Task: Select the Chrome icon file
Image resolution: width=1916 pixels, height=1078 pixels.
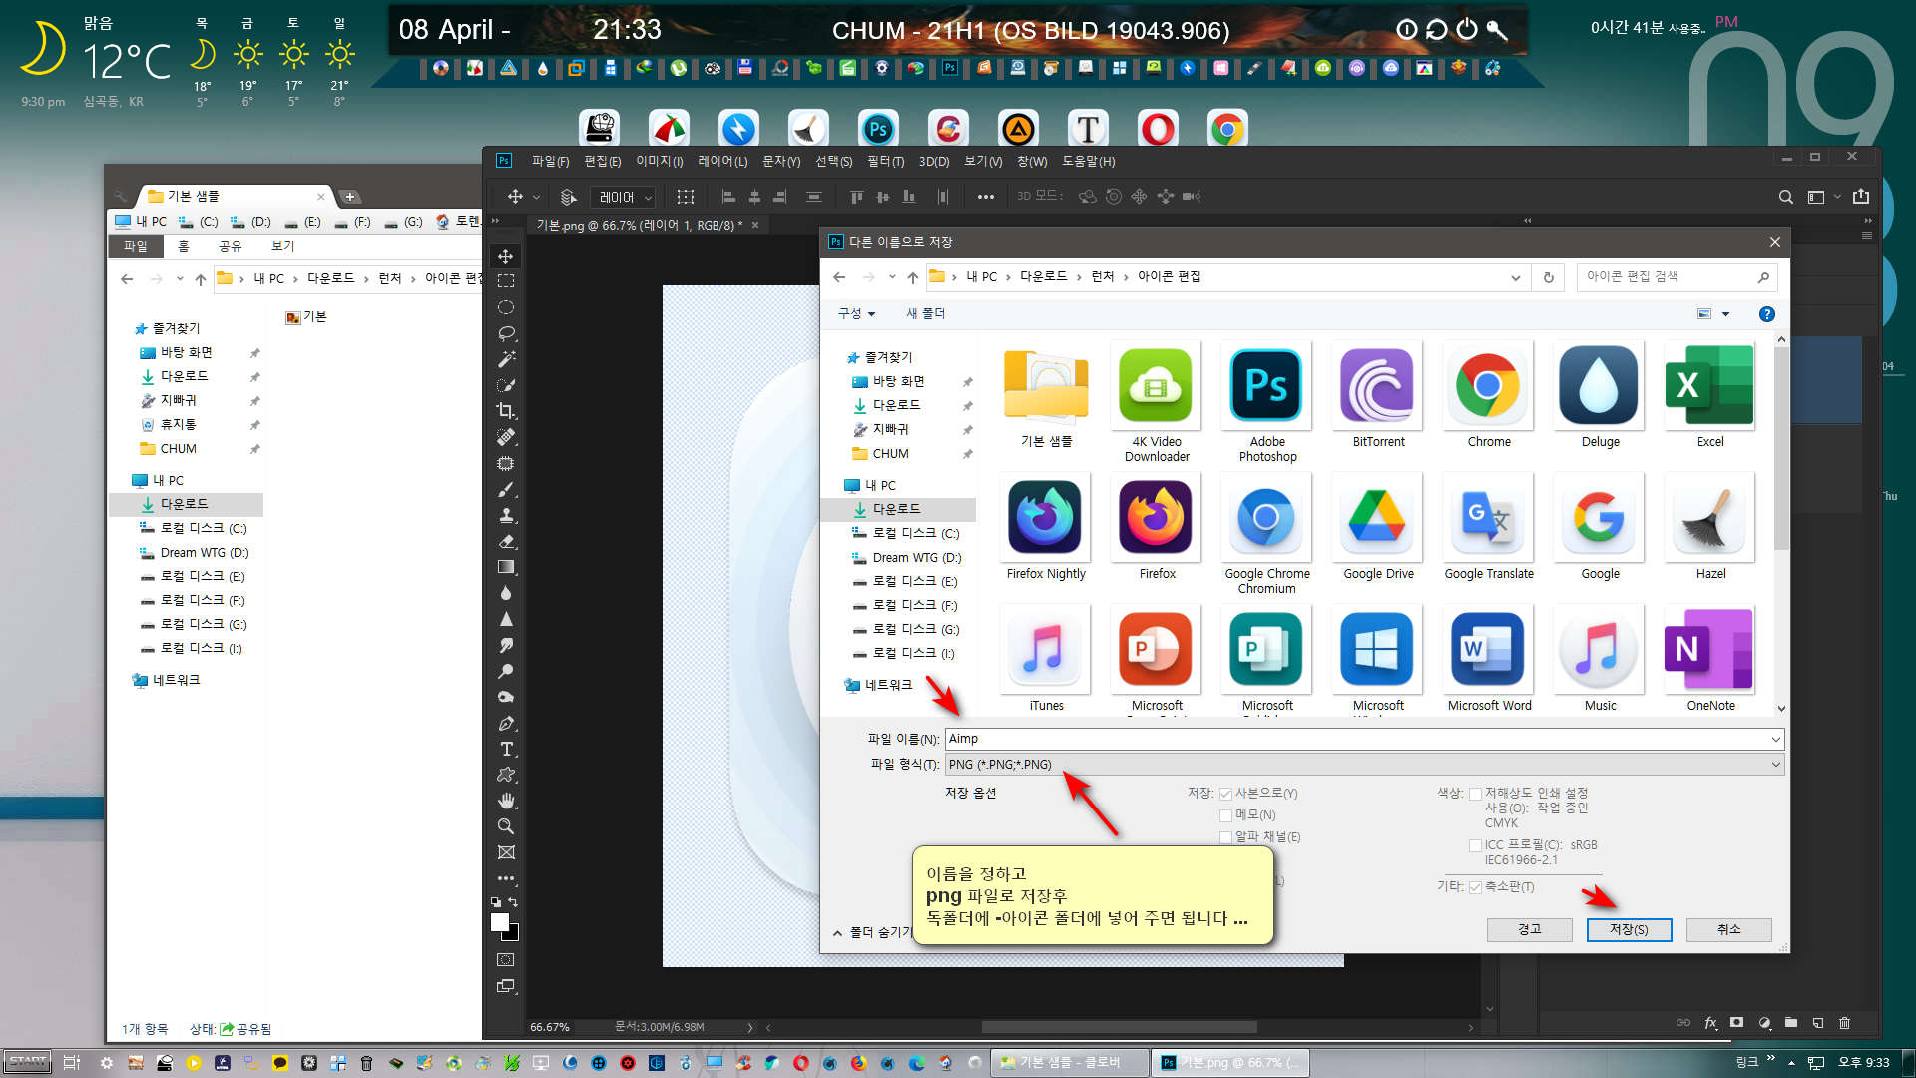Action: 1489,397
